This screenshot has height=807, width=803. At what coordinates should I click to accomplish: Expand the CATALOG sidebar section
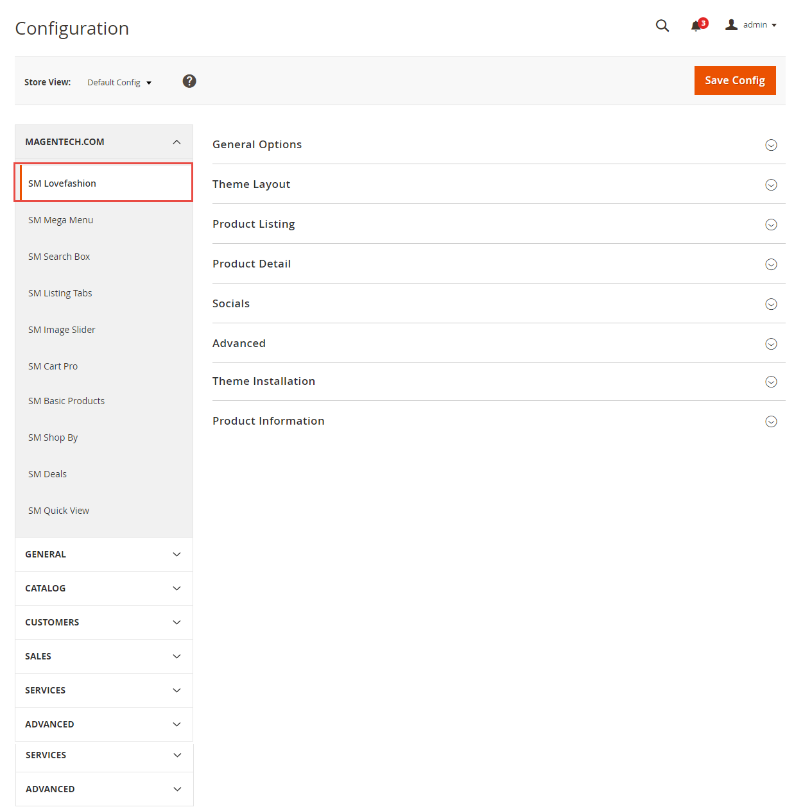click(104, 588)
